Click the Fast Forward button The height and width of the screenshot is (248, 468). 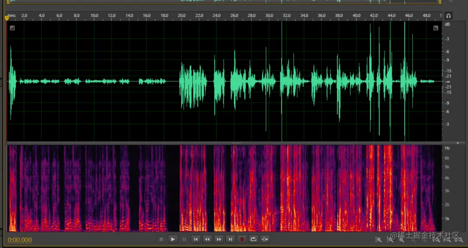click(219, 239)
